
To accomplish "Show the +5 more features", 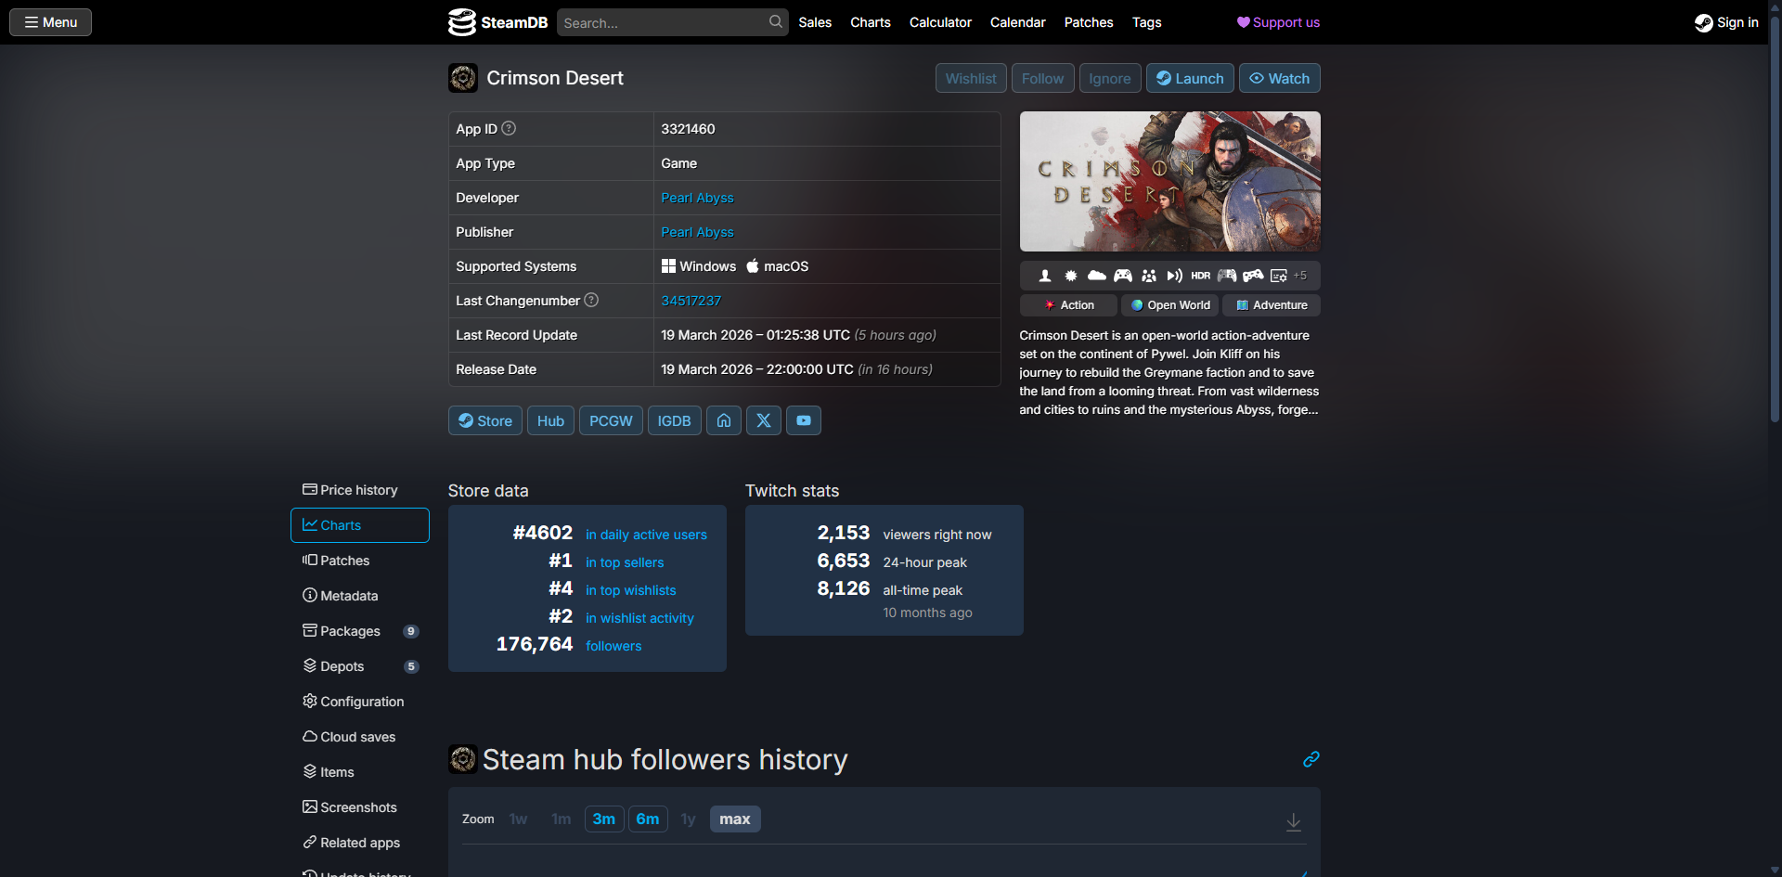I will 1300,276.
